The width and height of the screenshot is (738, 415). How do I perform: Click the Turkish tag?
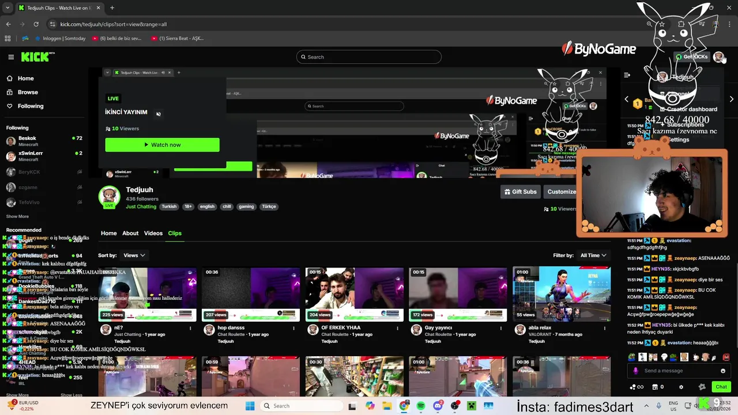click(x=169, y=206)
